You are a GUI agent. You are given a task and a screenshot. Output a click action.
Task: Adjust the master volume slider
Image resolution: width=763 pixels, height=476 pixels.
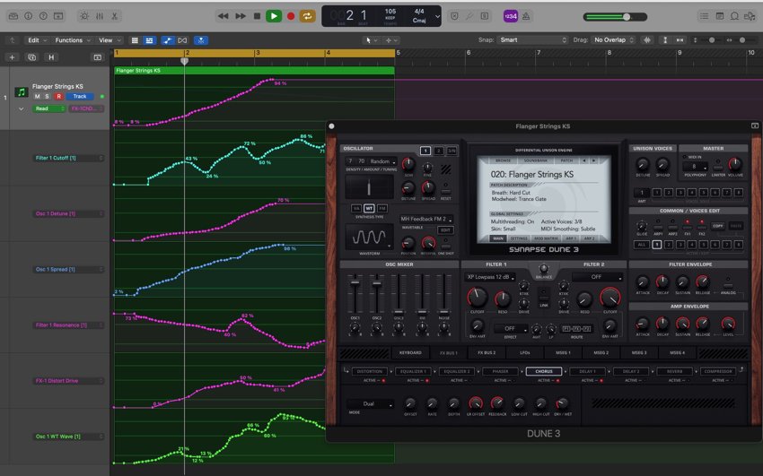615,17
